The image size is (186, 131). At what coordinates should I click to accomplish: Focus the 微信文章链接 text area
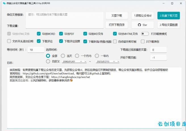pyautogui.click(x=65, y=20)
